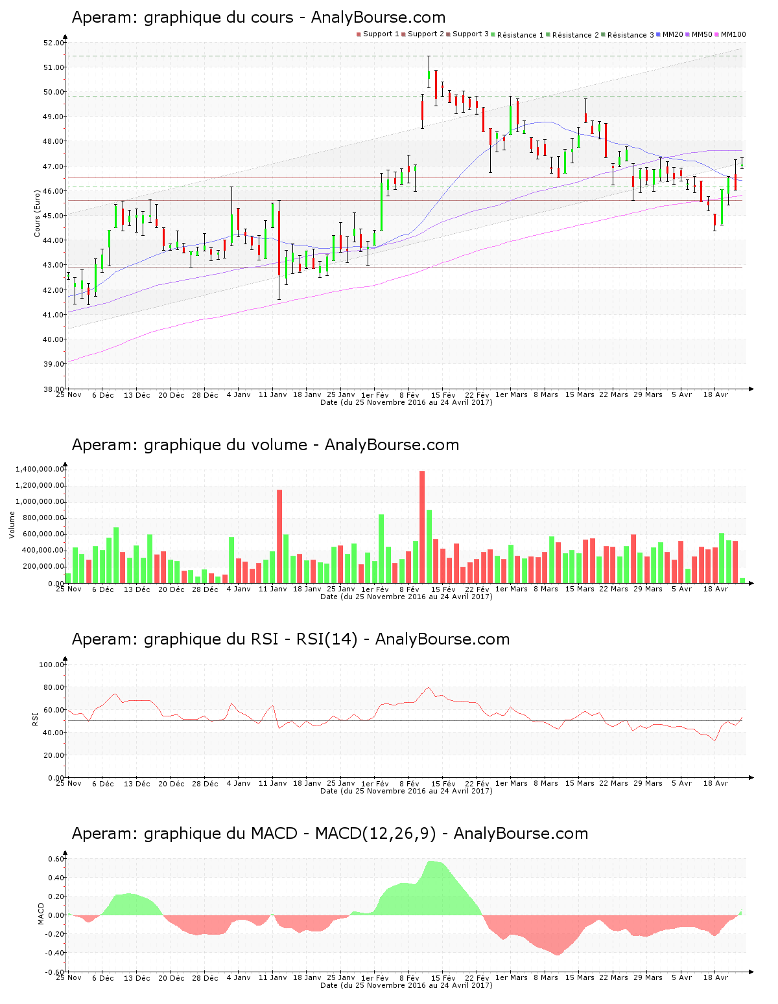The width and height of the screenshot is (778, 1004).
Task: Click the date range caption under volume chart
Action: click(x=407, y=597)
